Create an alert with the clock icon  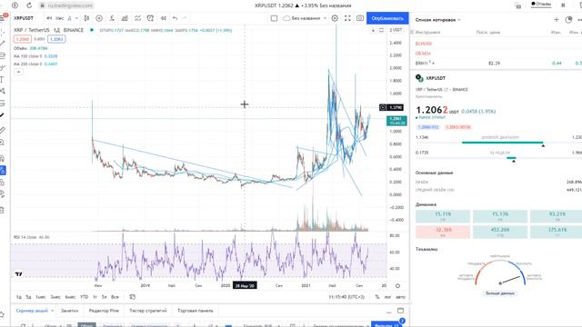coord(150,18)
